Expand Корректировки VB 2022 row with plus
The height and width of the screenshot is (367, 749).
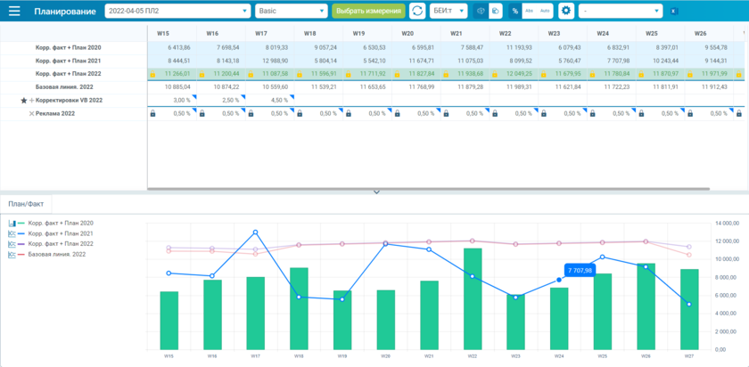[x=31, y=101]
